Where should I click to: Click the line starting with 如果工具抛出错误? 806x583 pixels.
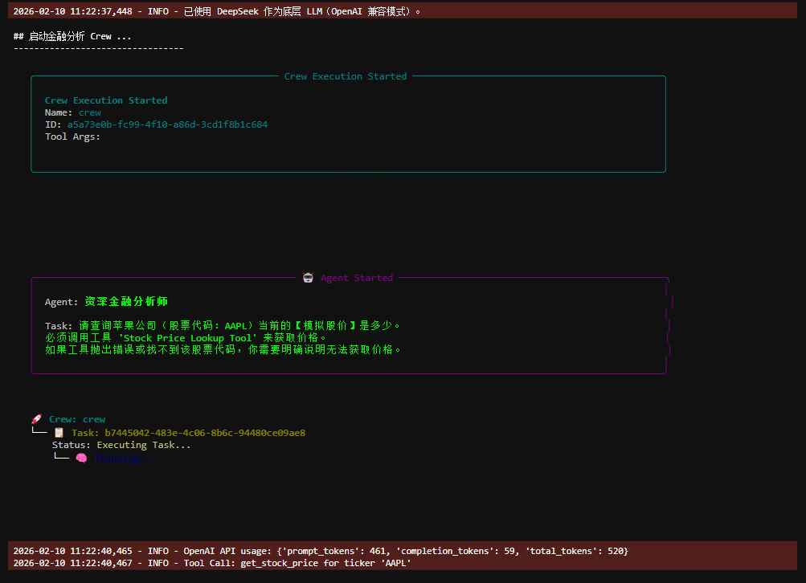(223, 350)
